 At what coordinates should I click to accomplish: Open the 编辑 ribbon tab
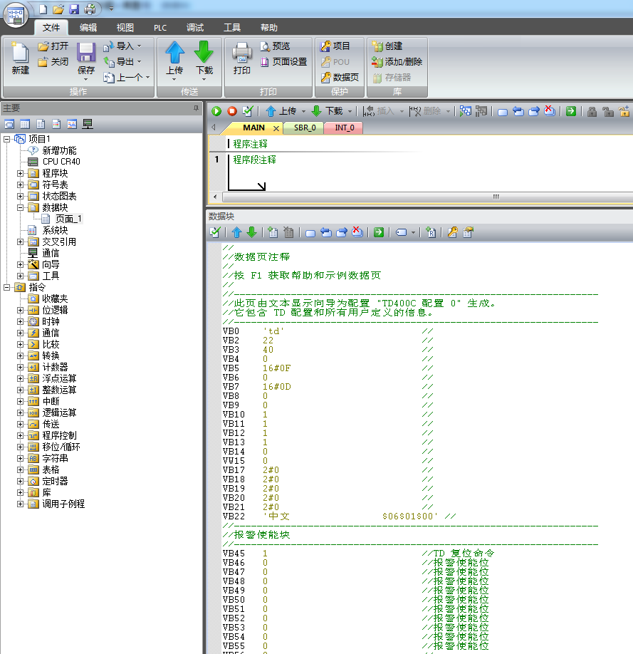[x=88, y=28]
